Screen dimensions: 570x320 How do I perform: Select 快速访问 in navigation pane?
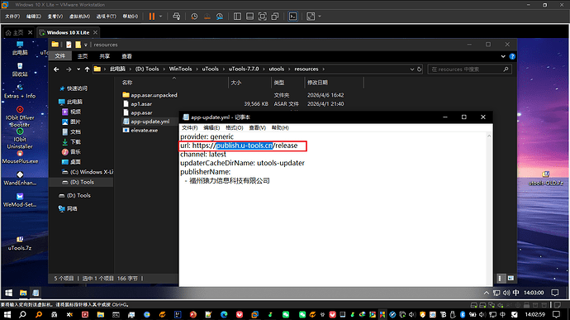click(x=73, y=88)
